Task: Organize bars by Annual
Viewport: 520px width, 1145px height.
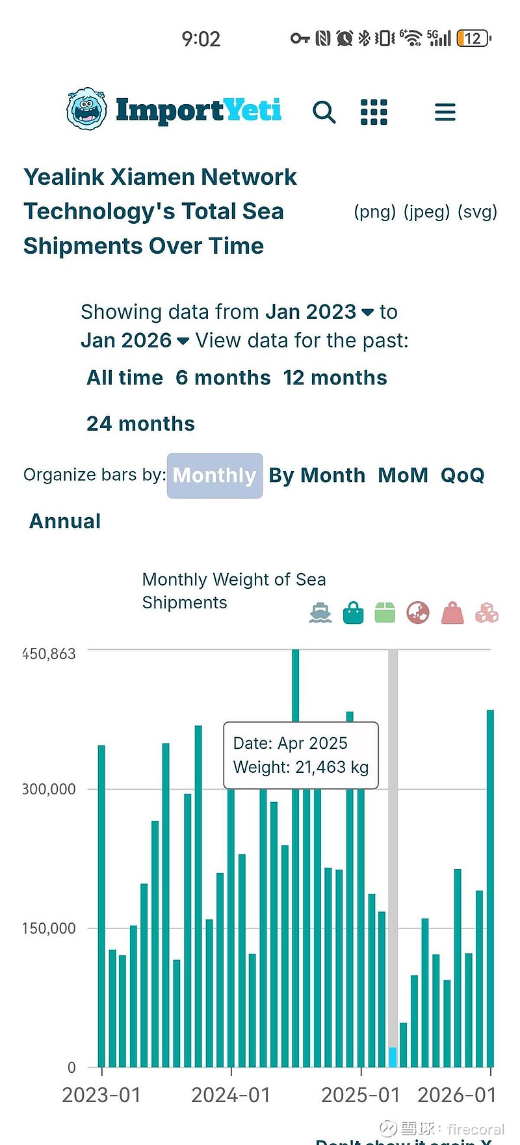Action: click(x=65, y=521)
